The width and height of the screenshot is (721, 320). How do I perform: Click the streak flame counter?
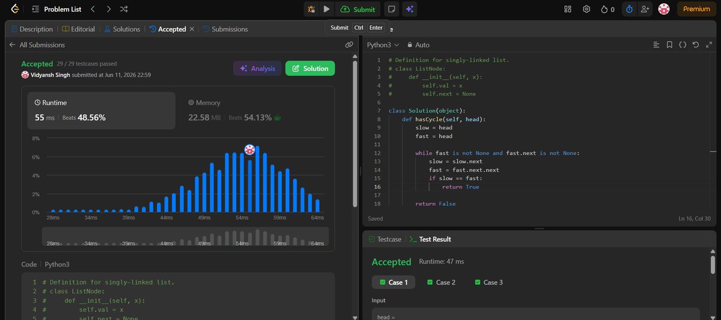pyautogui.click(x=607, y=9)
